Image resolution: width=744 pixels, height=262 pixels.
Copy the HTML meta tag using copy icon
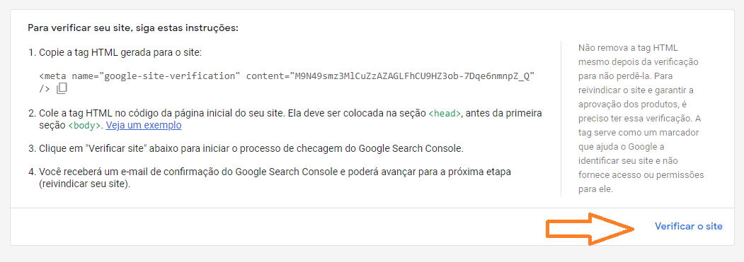point(62,88)
